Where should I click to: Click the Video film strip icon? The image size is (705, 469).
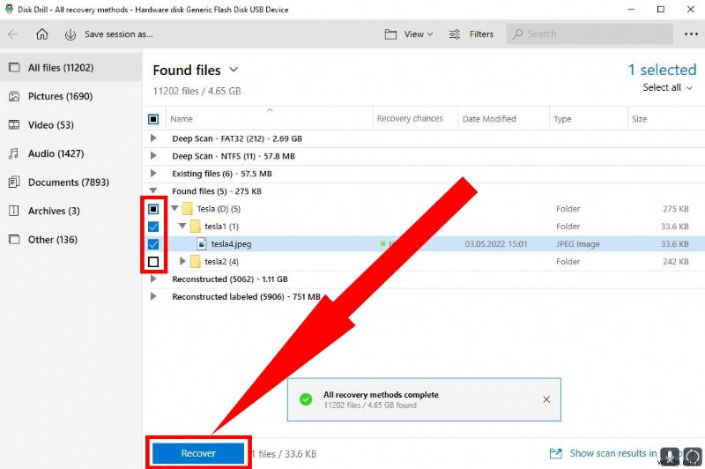(14, 125)
